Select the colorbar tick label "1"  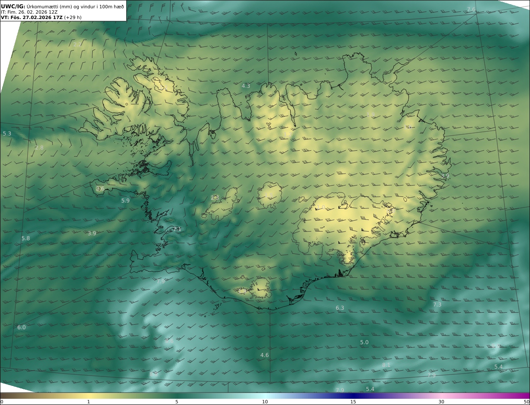pyautogui.click(x=89, y=402)
